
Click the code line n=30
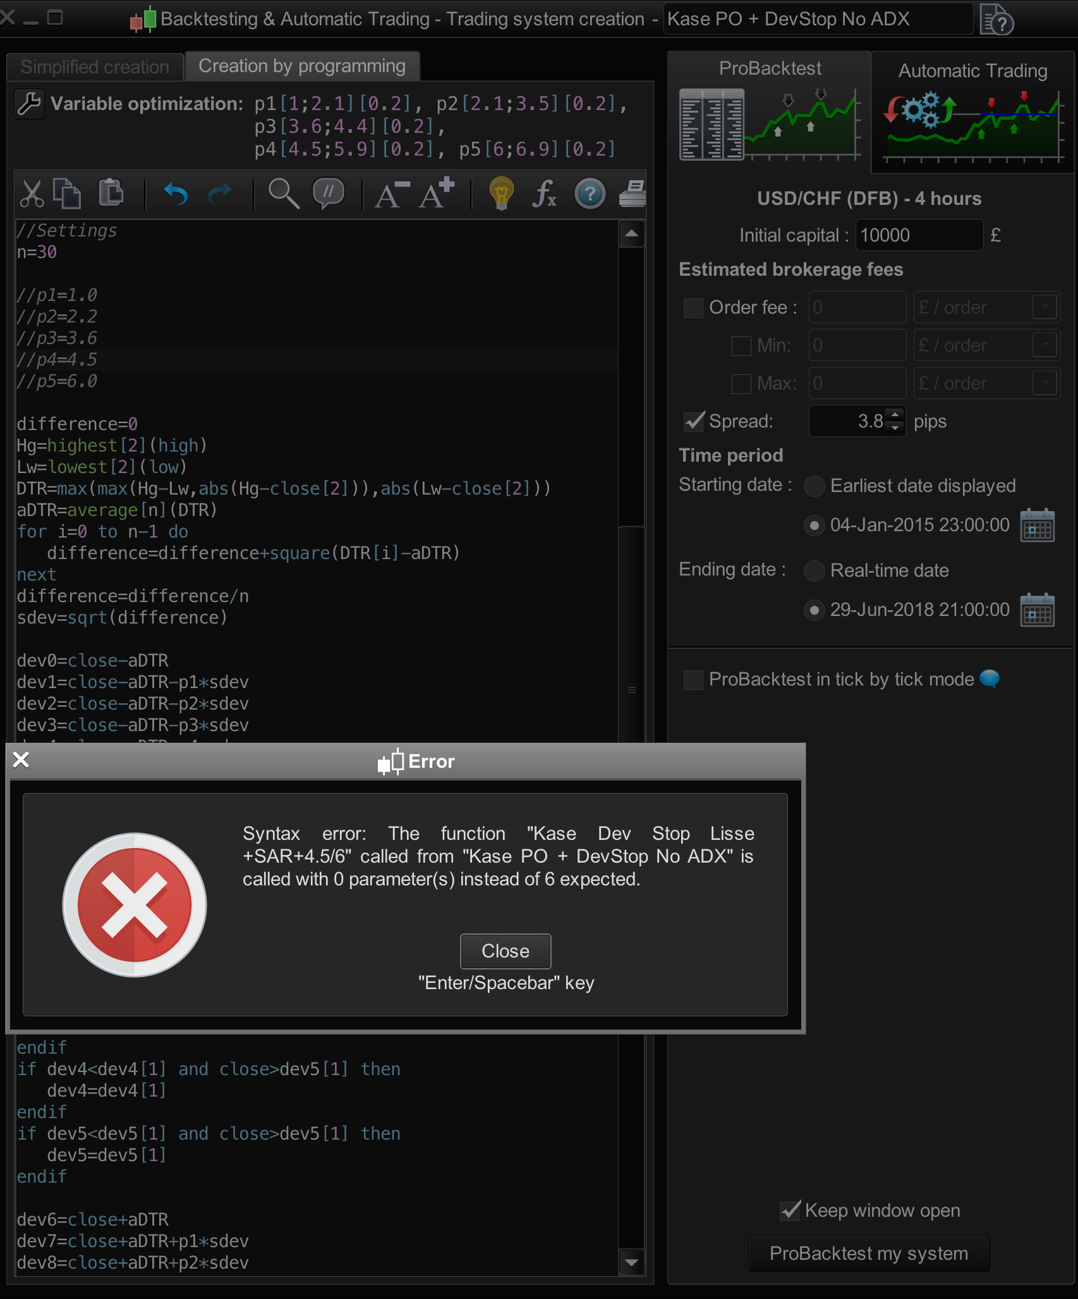(37, 252)
